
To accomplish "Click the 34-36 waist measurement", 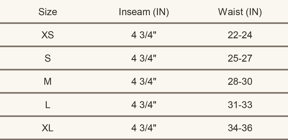I will (x=240, y=128).
